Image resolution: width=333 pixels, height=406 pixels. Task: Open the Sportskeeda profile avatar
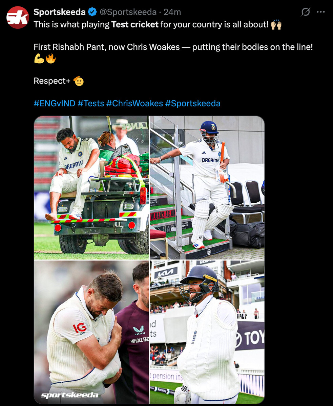18,17
